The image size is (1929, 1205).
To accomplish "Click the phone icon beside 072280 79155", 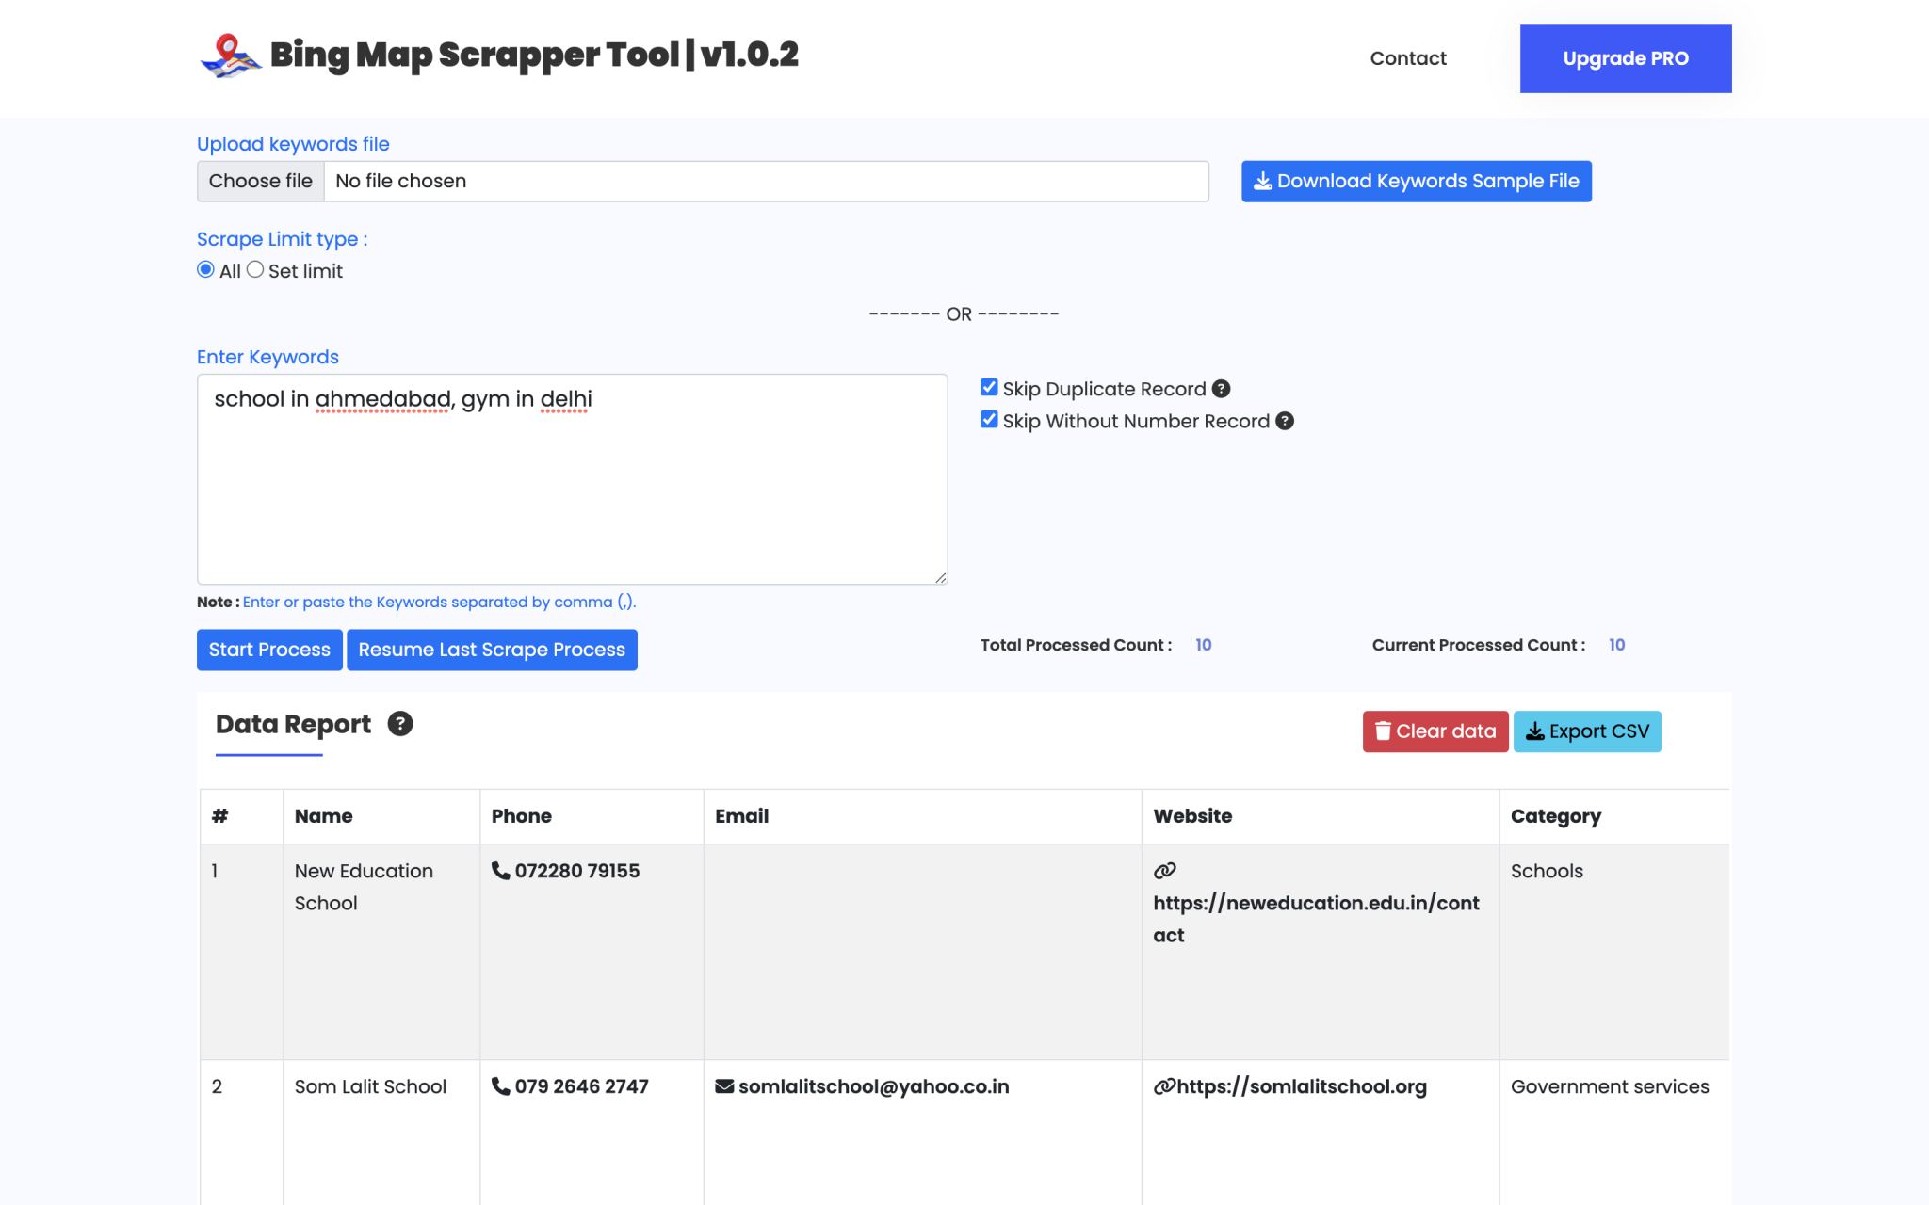I will 499,871.
